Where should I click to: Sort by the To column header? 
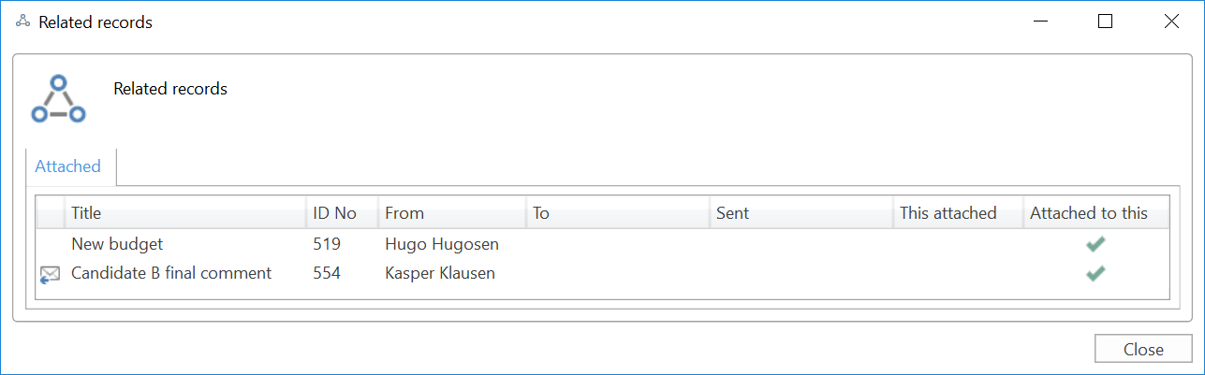(x=541, y=213)
